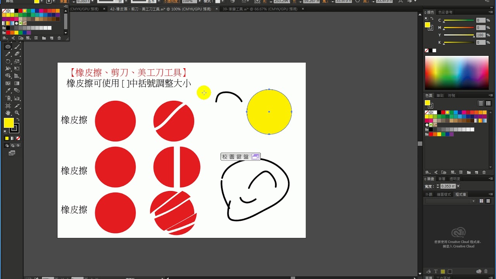Click large yellow Fill box in toolbox
Screen dimensions: 496x279
coord(9,123)
